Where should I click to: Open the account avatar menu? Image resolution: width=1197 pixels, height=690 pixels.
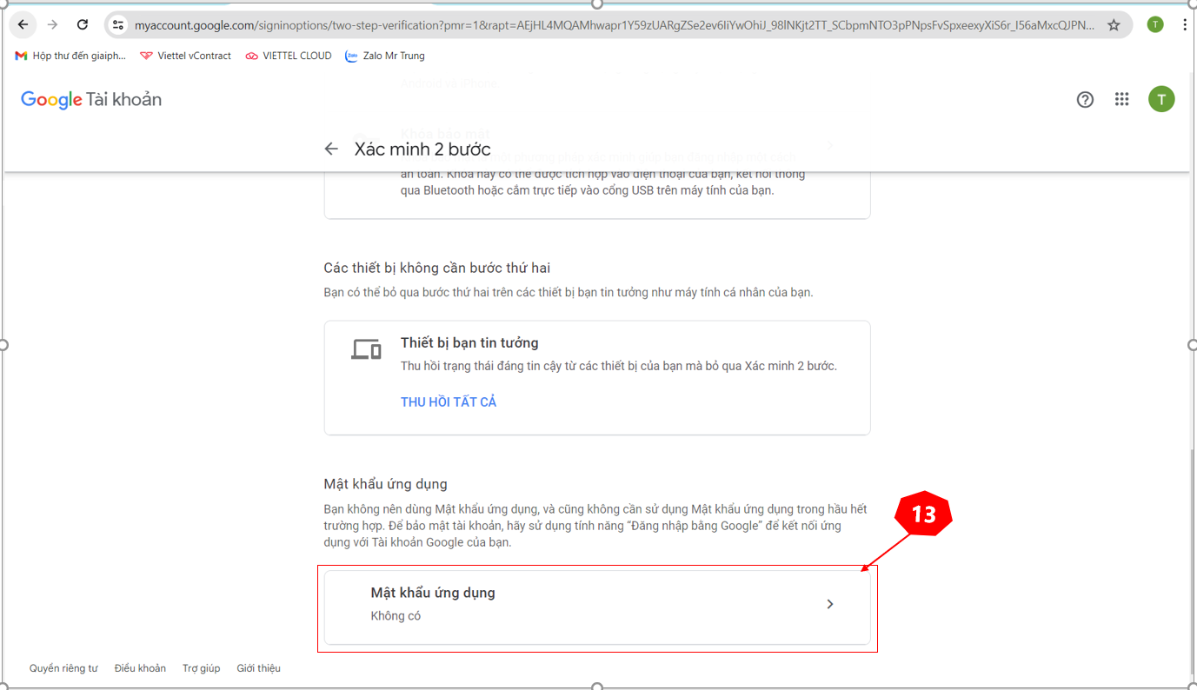coord(1161,99)
